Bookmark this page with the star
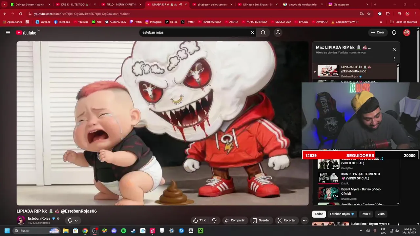The width and height of the screenshot is (420, 236). point(369,14)
